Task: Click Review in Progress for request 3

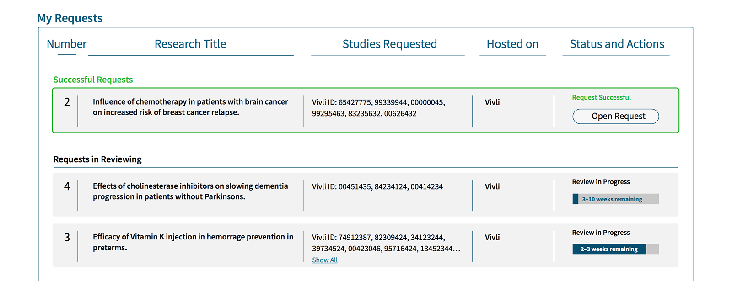Action: 601,233
